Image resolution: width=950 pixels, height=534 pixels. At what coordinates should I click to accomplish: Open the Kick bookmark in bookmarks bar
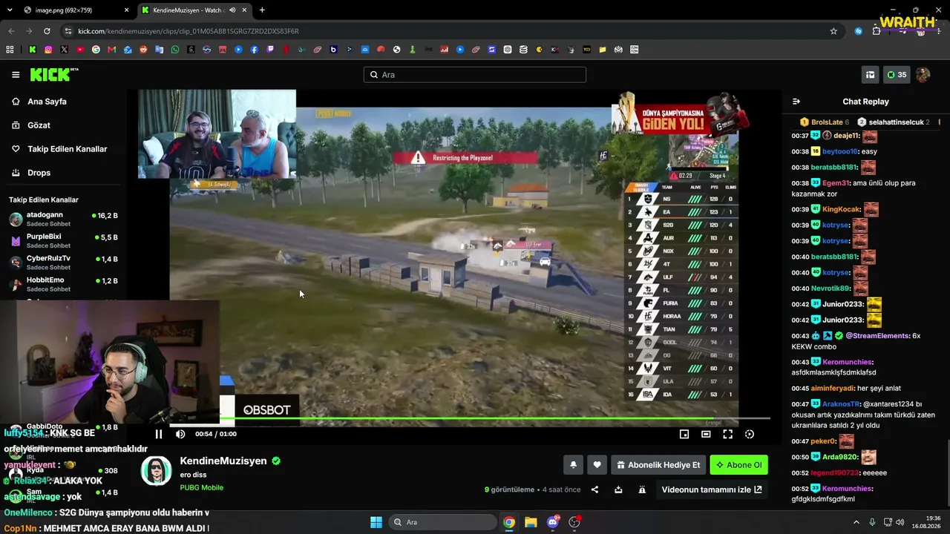coord(33,50)
